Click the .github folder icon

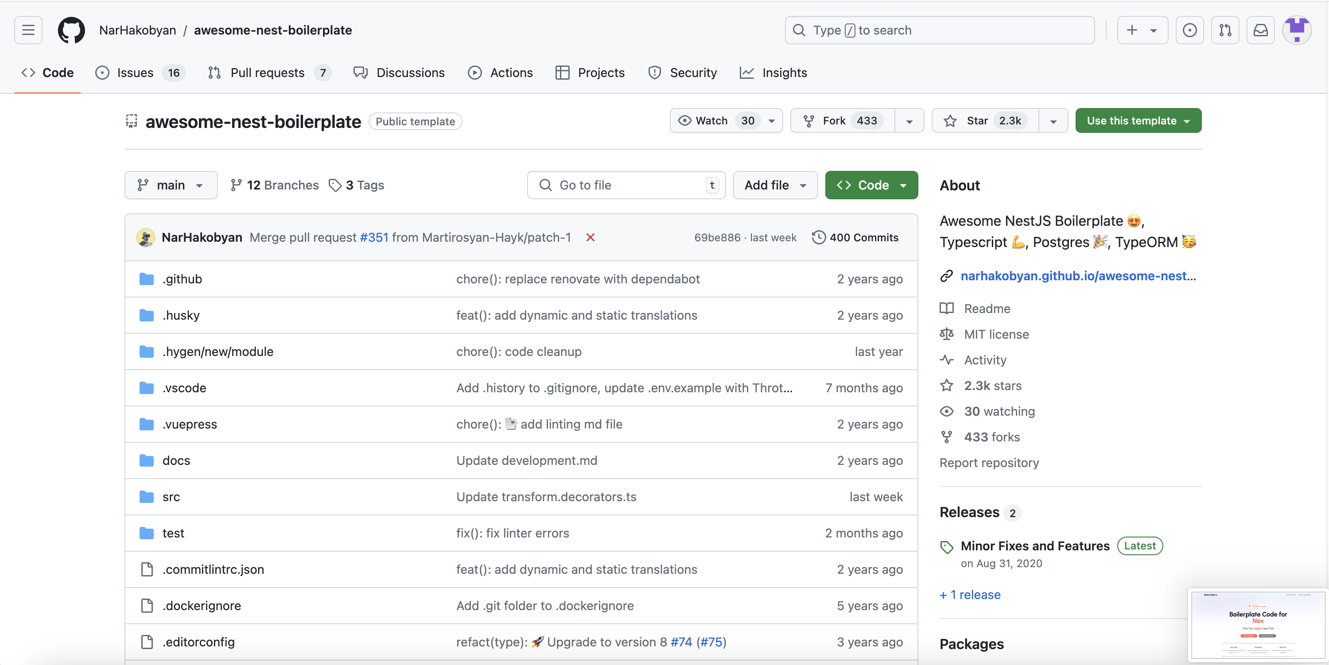[147, 279]
